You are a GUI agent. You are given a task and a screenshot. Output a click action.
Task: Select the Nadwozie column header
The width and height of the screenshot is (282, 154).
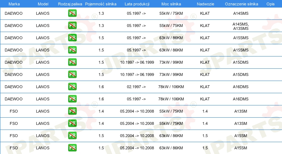206,4
